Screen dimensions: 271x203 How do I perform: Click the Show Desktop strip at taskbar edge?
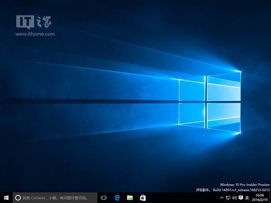pyautogui.click(x=270, y=198)
